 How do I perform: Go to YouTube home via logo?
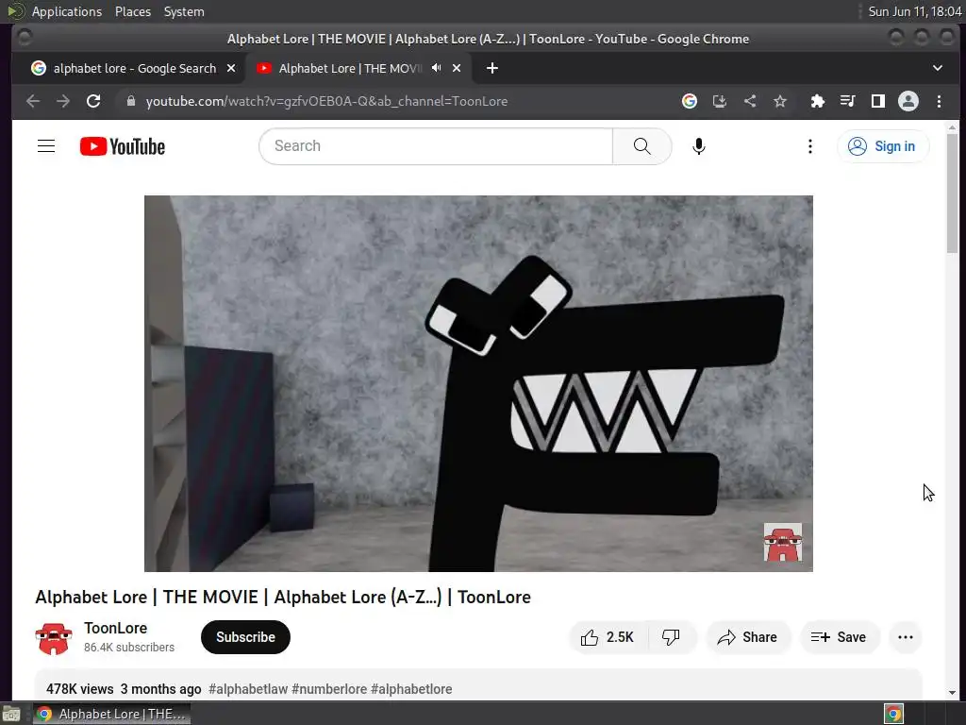pos(123,146)
